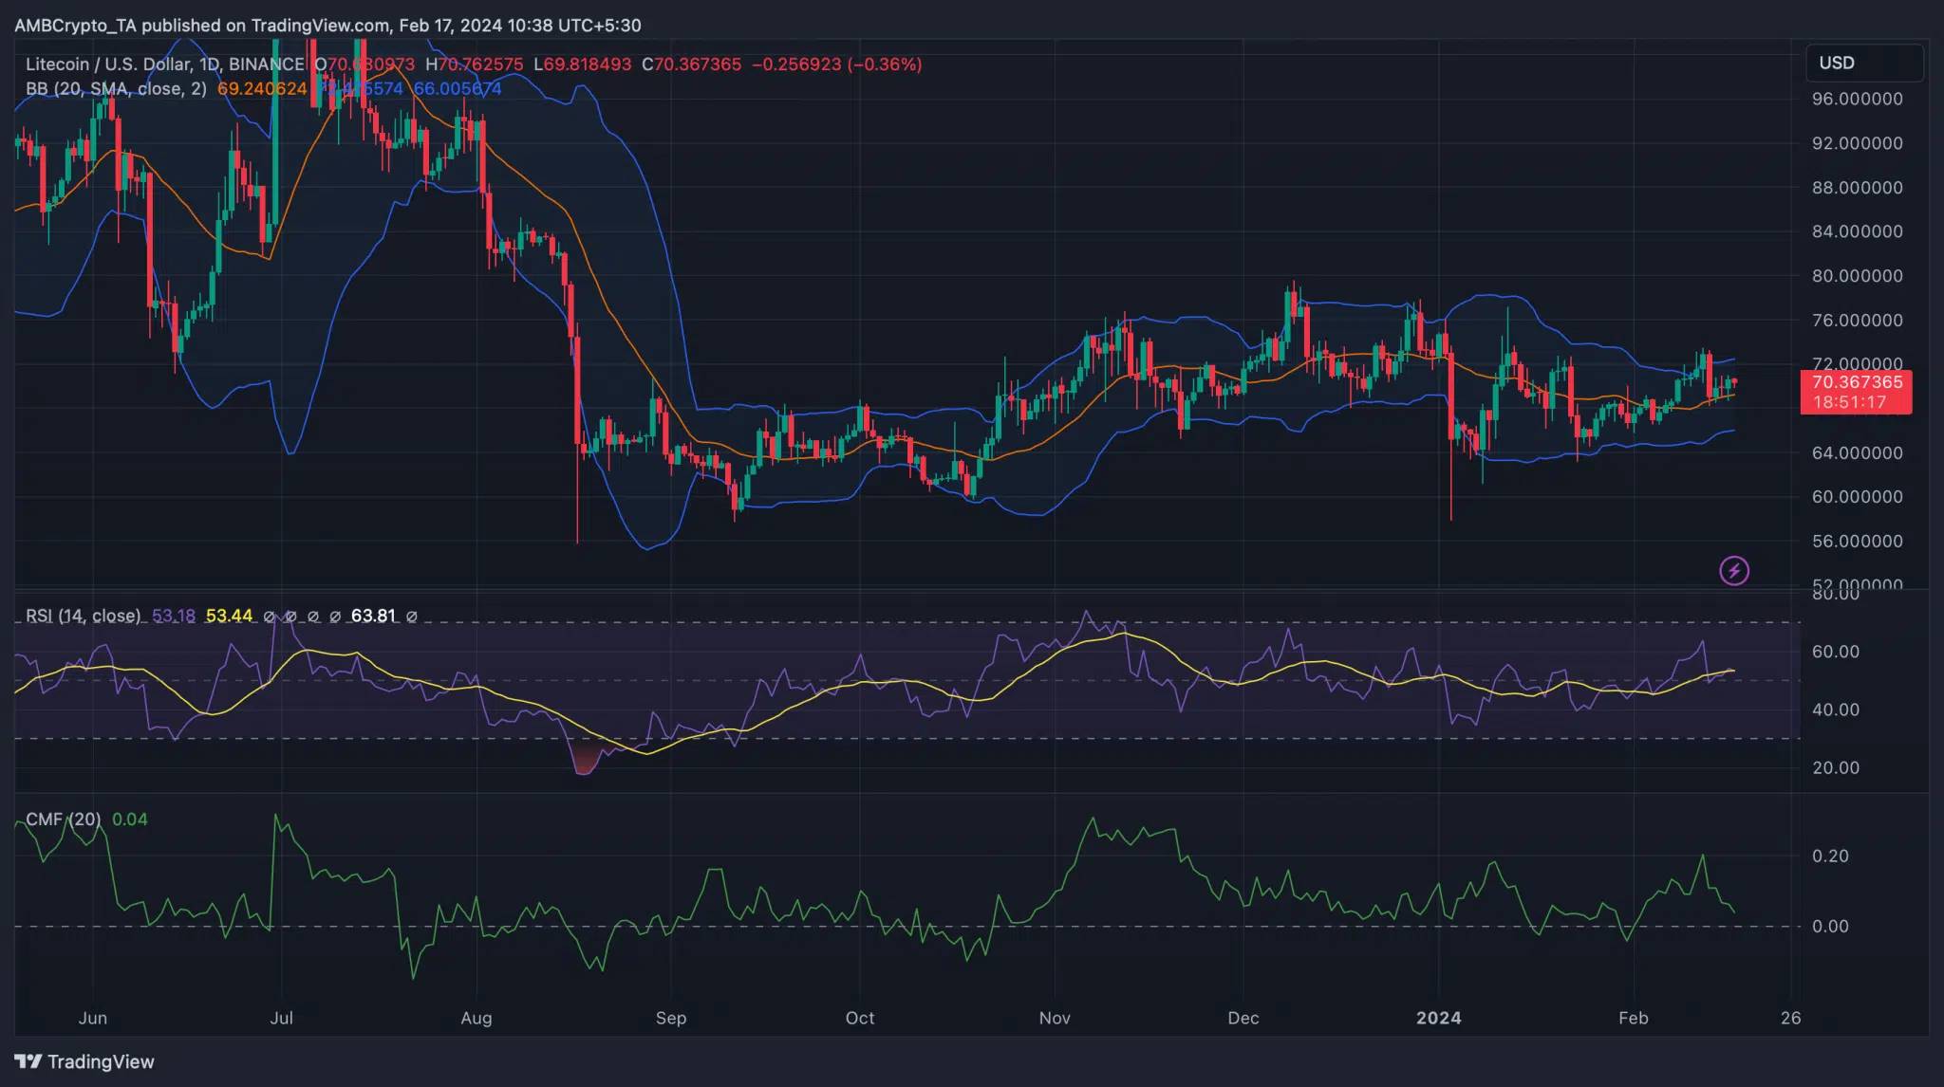Screen dimensions: 1944x1087
Task: Click the 64.000000 price axis label
Action: [x=1857, y=452]
